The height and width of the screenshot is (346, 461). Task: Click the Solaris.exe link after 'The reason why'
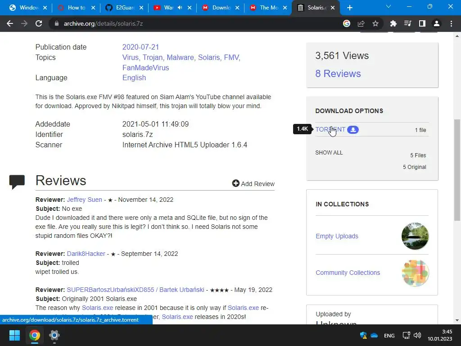coord(97,308)
